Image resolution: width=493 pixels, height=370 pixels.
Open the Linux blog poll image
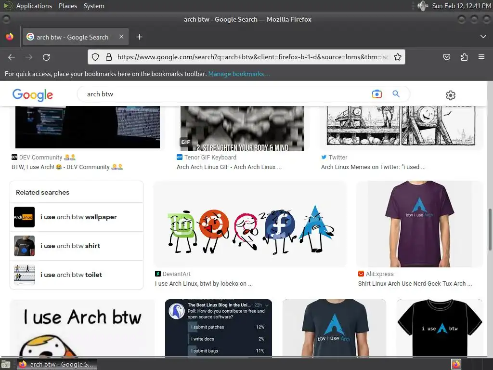[x=219, y=328]
